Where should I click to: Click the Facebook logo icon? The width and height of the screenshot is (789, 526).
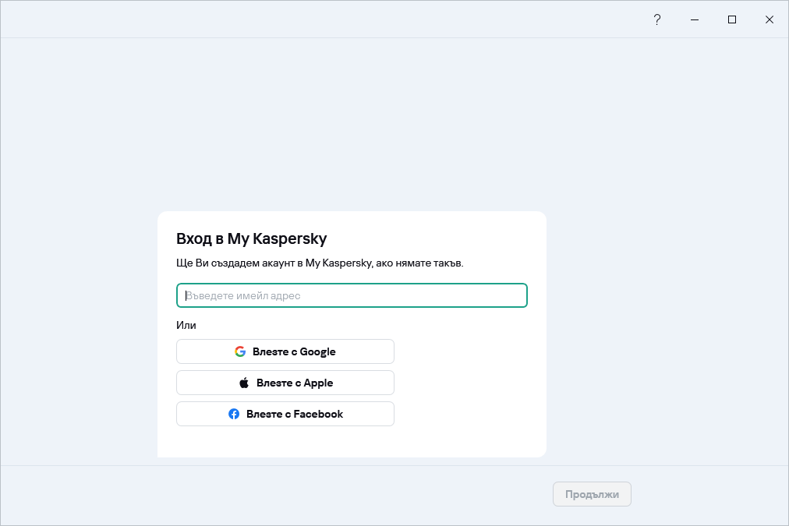coord(234,414)
